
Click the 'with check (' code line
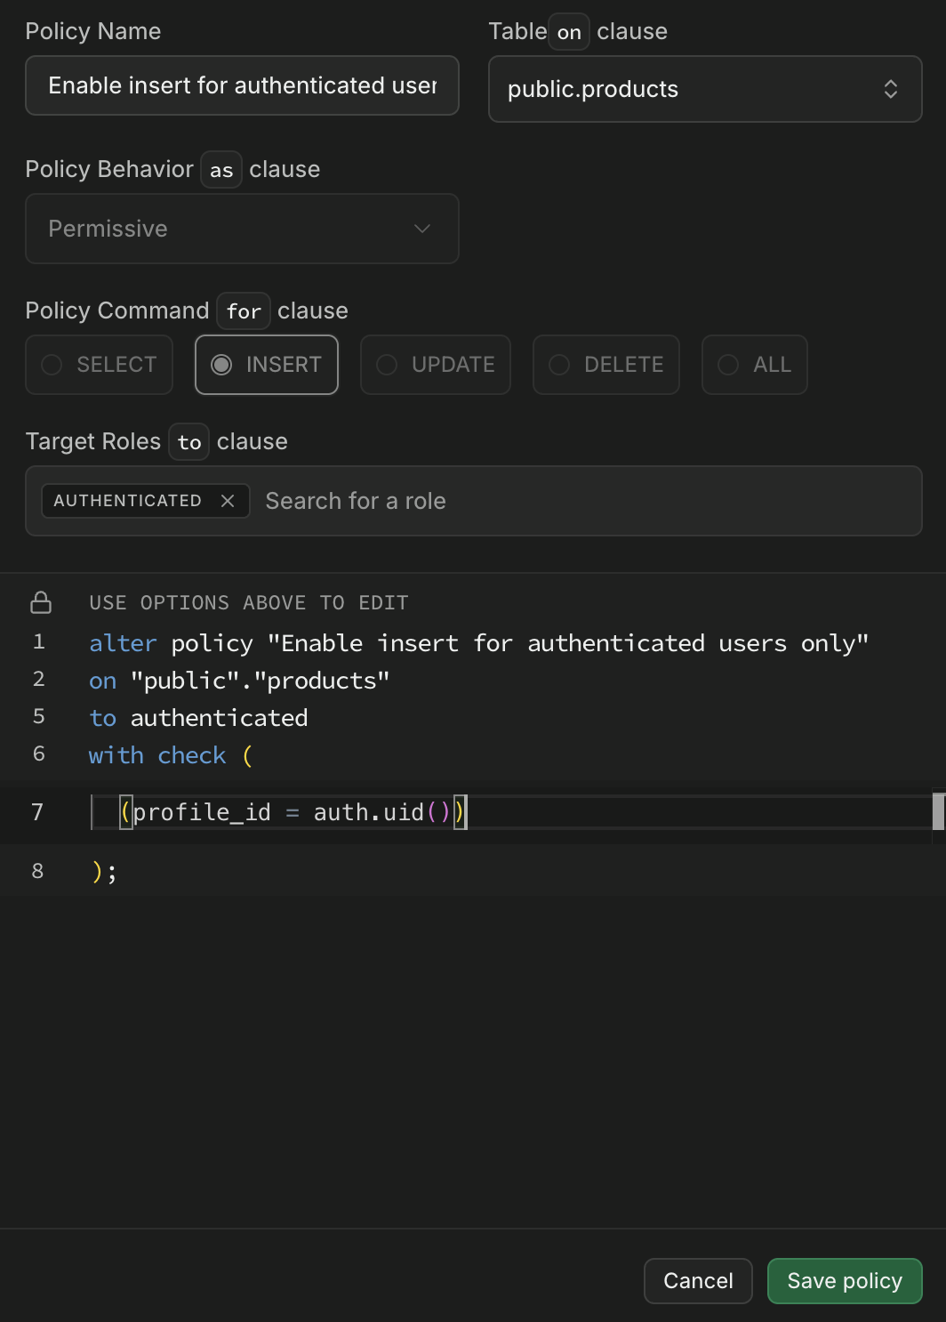[x=171, y=755]
